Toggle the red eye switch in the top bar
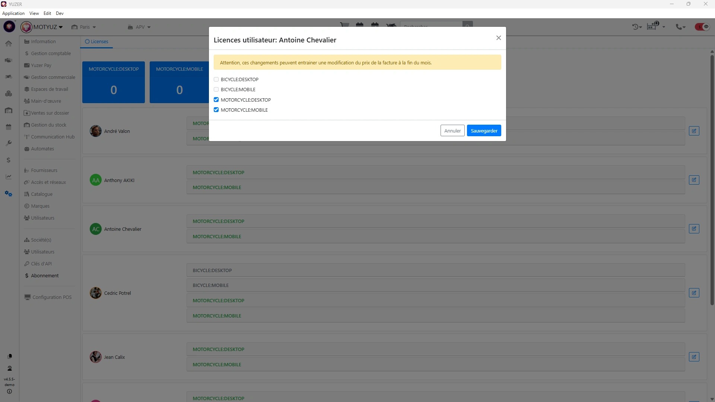The width and height of the screenshot is (715, 402). pos(702,27)
